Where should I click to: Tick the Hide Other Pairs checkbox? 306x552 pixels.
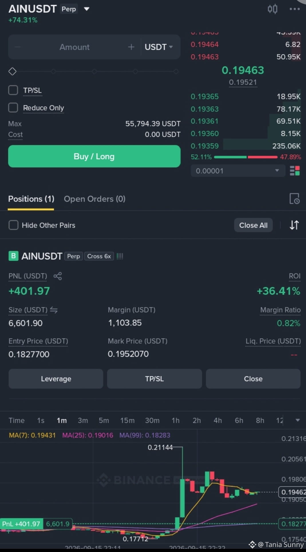tap(13, 225)
